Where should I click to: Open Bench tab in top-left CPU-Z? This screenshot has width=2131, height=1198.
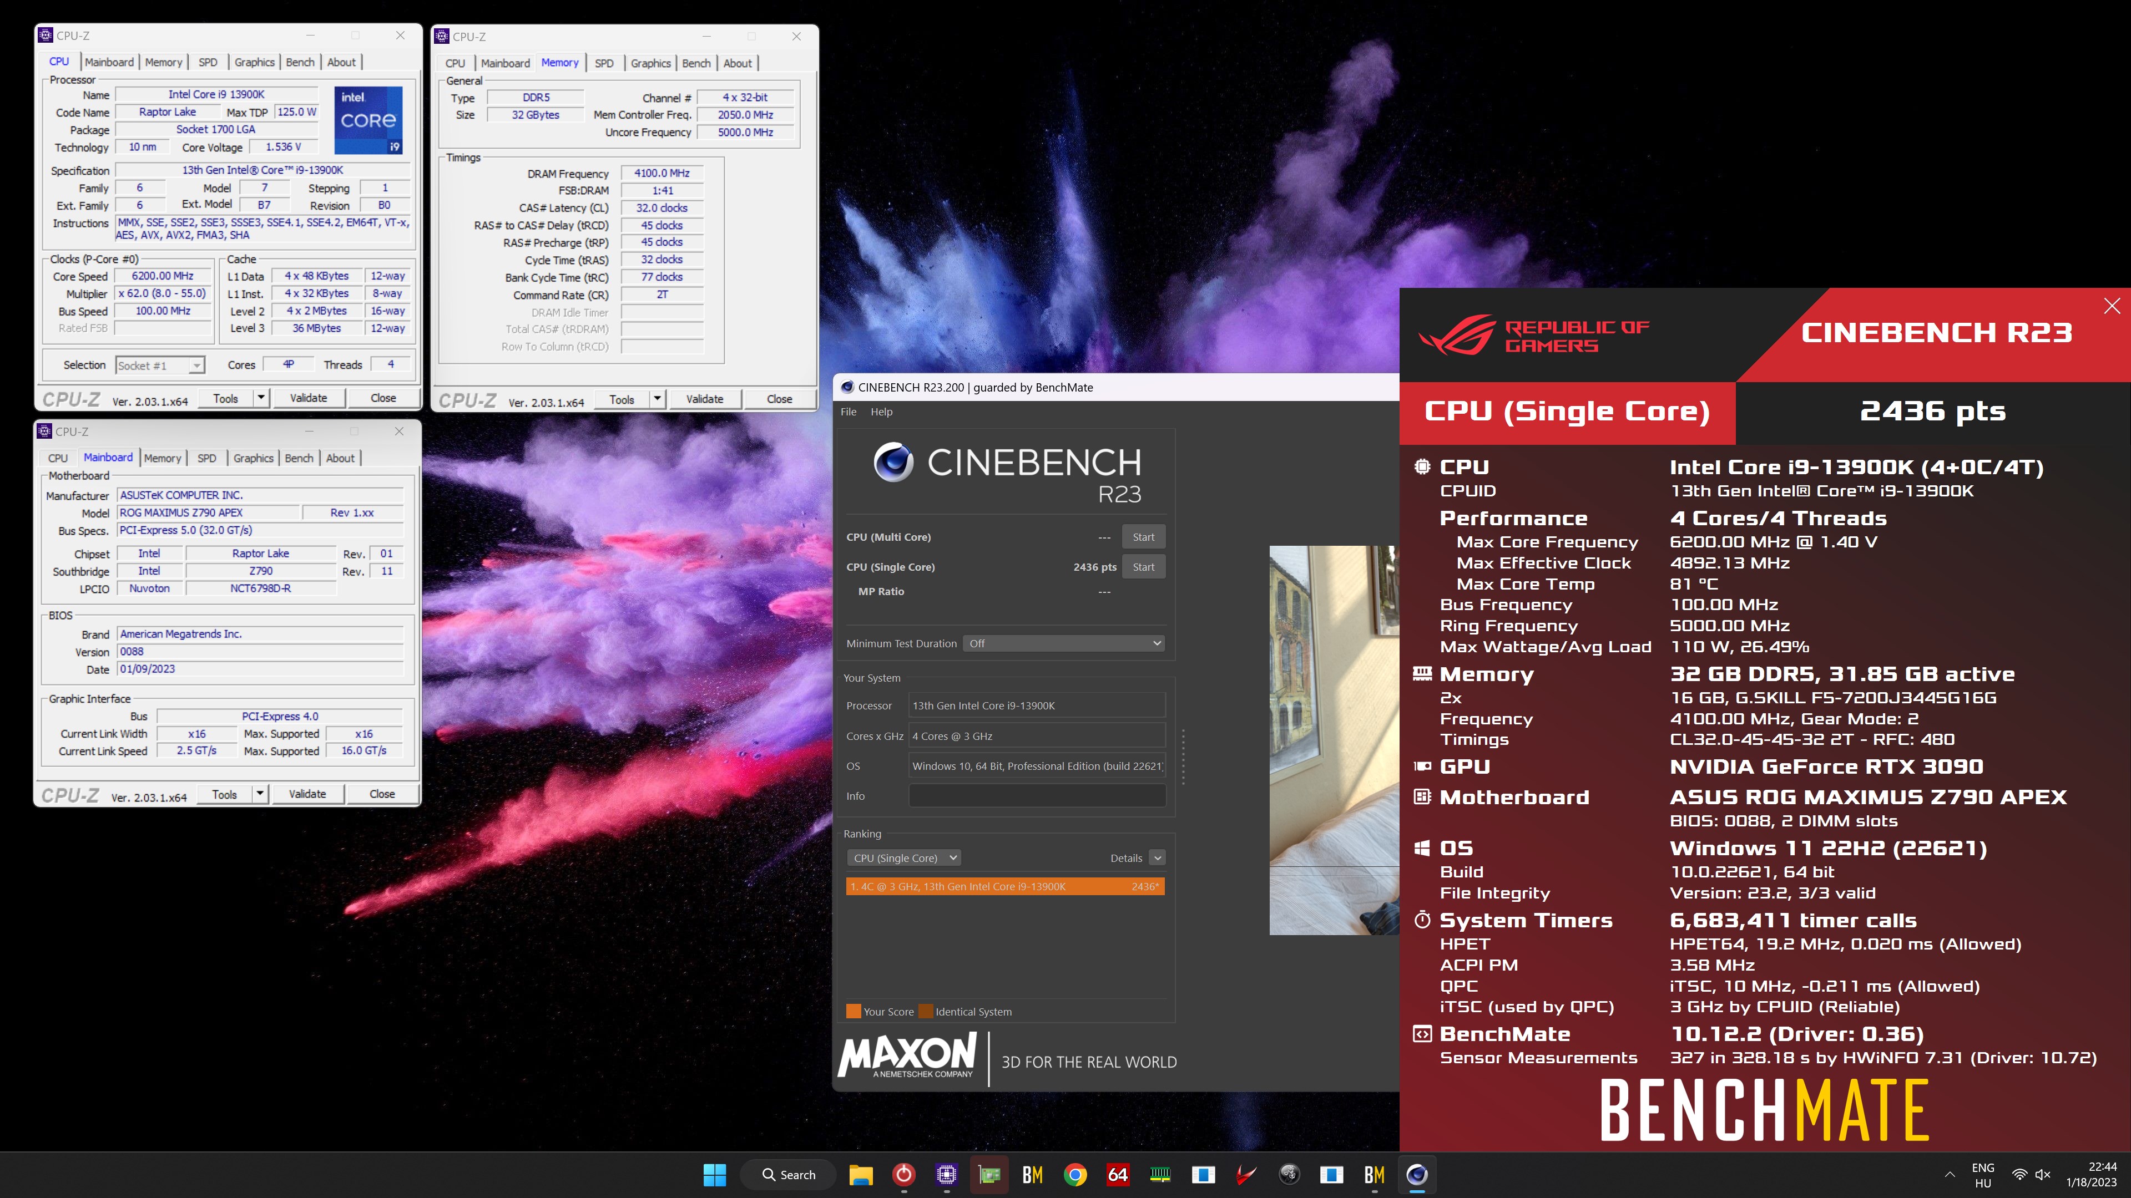coord(300,62)
